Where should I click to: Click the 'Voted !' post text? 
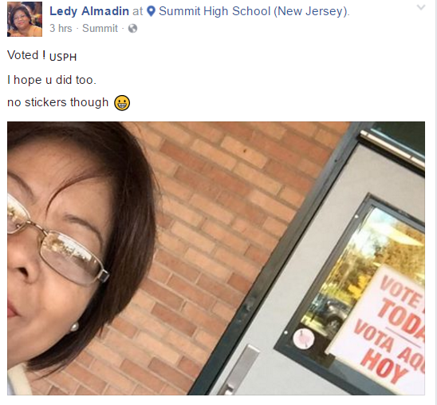[x=26, y=55]
